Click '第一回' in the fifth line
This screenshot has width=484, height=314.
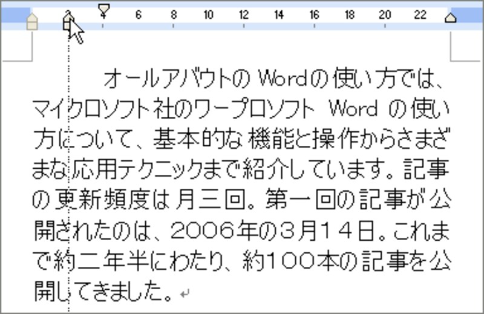tap(300, 200)
